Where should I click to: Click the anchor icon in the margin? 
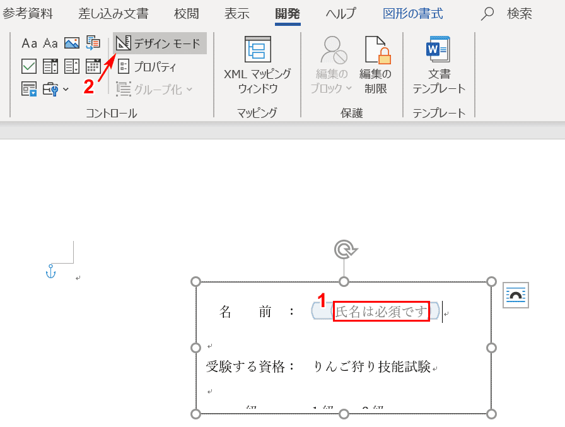click(x=51, y=271)
